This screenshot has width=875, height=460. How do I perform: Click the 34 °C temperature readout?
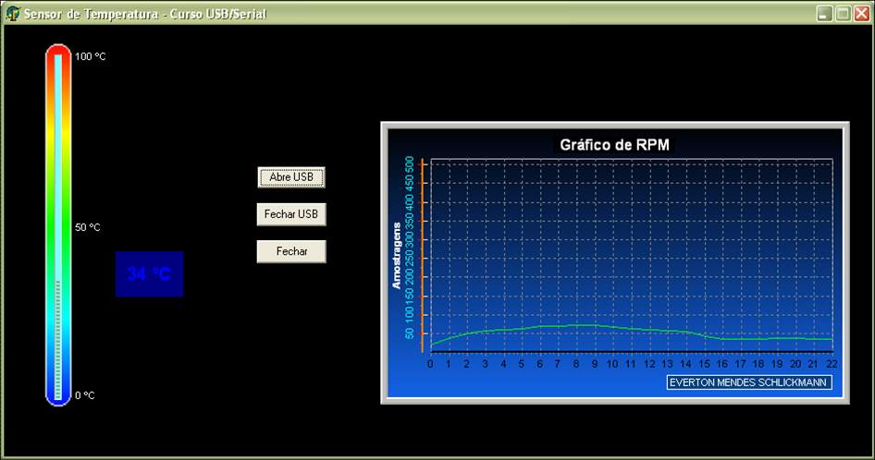(149, 273)
